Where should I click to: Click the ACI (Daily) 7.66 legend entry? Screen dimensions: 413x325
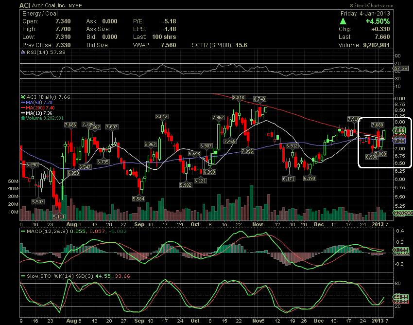click(x=48, y=97)
